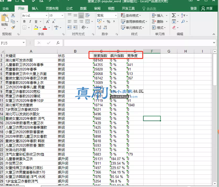219x187 pixels.
Task: Open the 删除 cells dropdown arrow
Action: [x=167, y=21]
